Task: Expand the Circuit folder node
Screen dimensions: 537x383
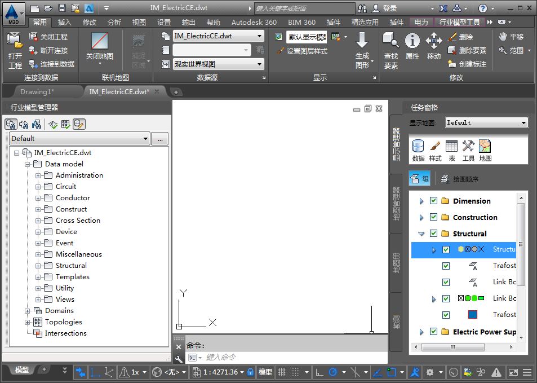Action: tap(38, 187)
